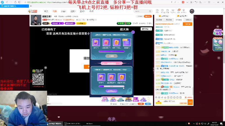Open OBS in the Windows taskbar

pos(72,123)
